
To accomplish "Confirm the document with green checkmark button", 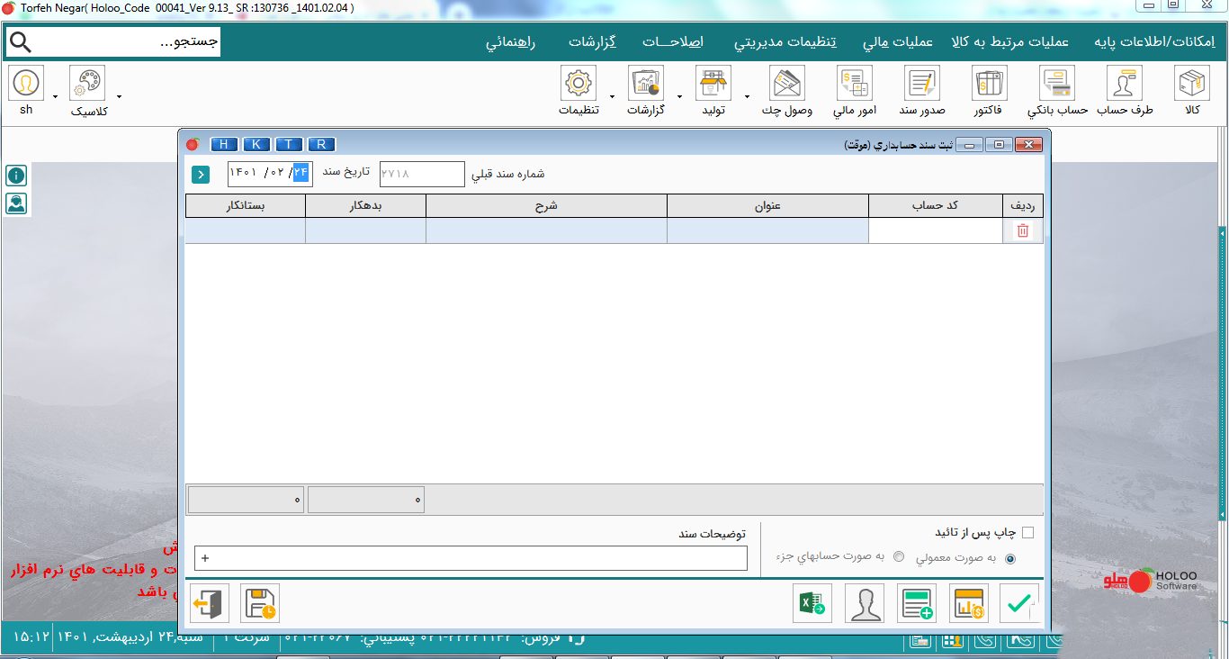I will click(x=1019, y=603).
